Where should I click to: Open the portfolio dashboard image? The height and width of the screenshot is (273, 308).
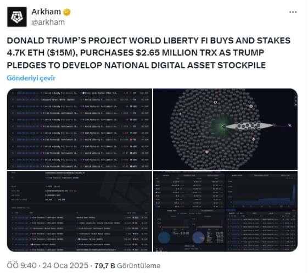(225, 211)
